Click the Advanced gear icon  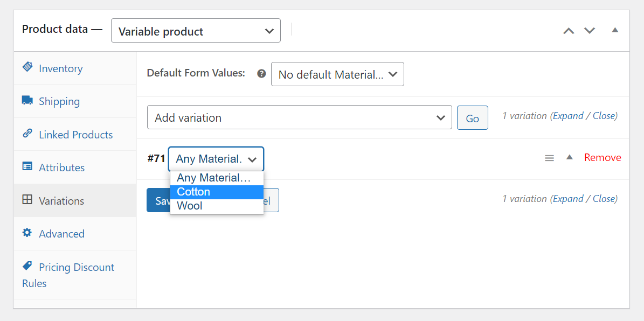[27, 233]
